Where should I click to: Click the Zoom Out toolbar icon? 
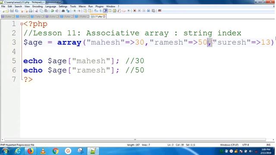(79, 11)
